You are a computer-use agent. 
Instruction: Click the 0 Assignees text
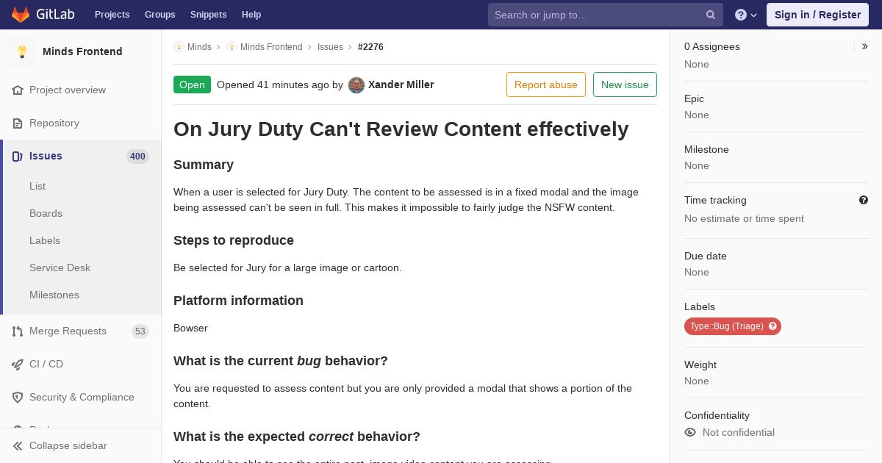click(712, 46)
